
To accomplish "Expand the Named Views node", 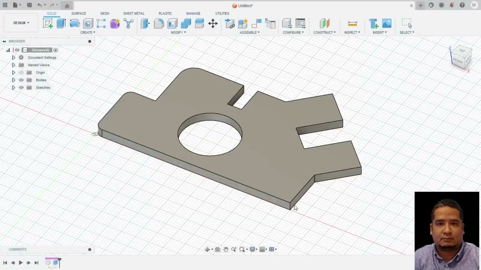I will (13, 65).
